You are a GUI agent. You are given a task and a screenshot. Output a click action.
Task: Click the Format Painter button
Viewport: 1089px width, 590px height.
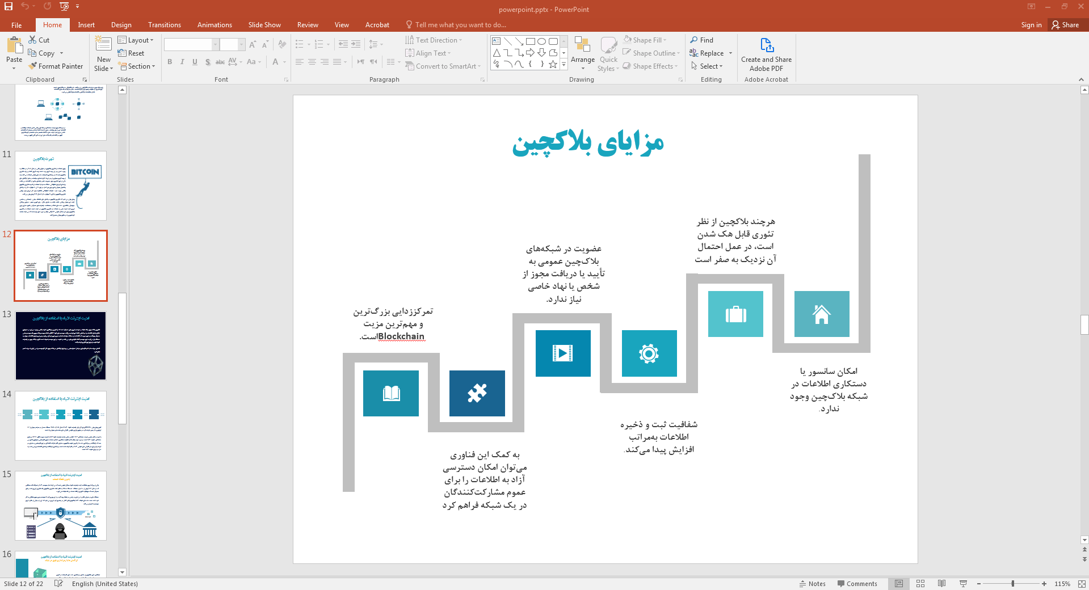coord(56,66)
